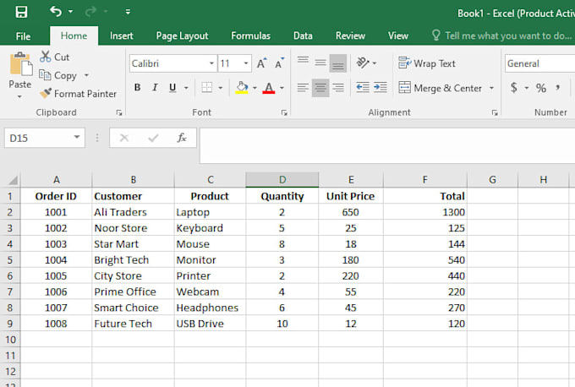Center text horizontally
This screenshot has height=387, width=575.
click(320, 88)
